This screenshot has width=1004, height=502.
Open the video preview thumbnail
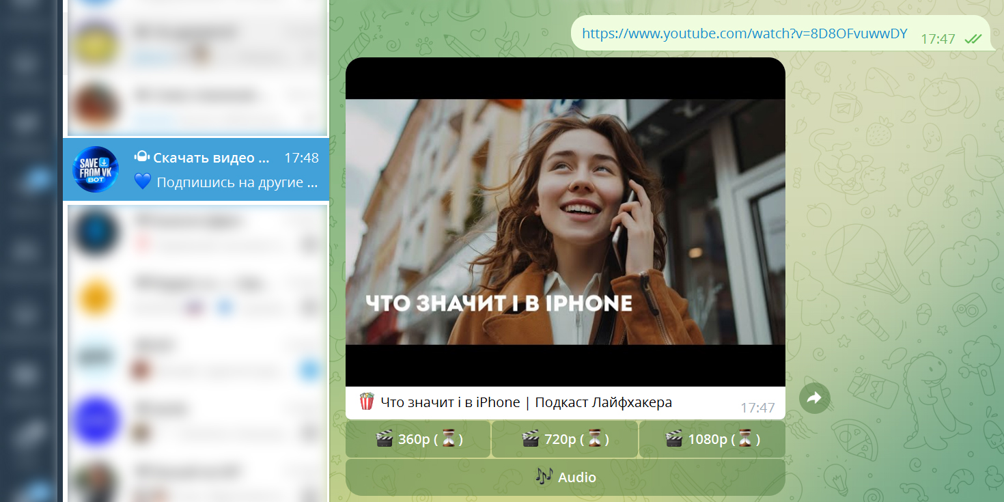(566, 222)
